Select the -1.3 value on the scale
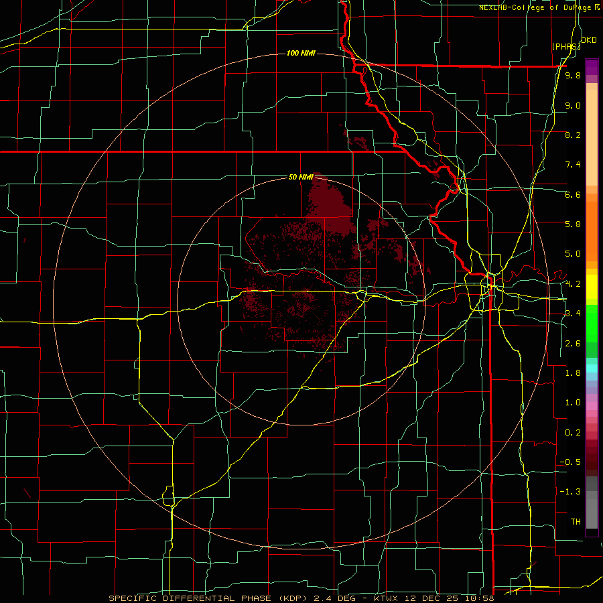 [570, 492]
